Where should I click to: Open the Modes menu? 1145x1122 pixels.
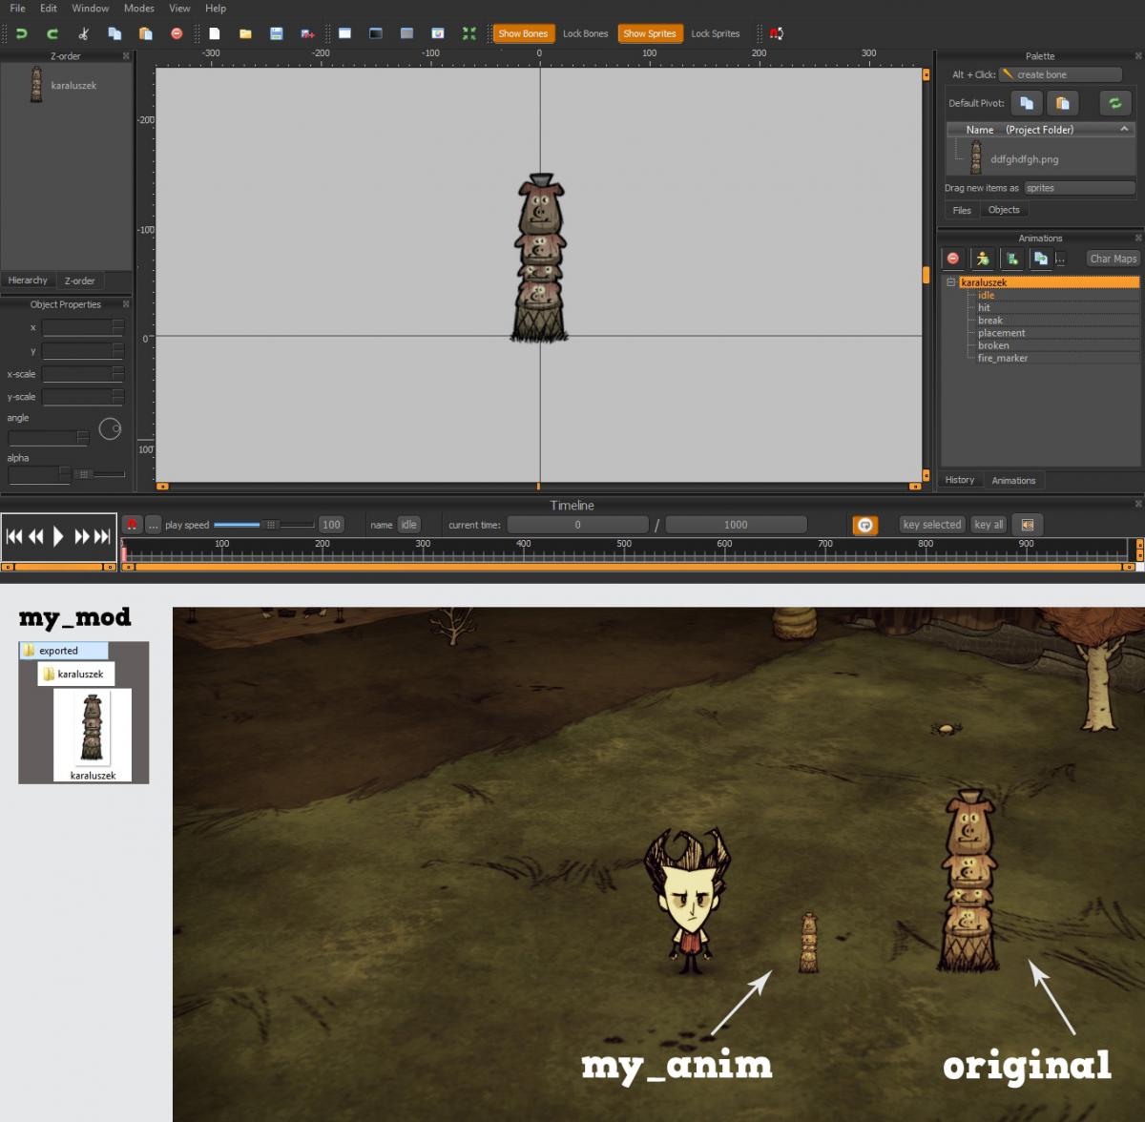click(x=138, y=9)
